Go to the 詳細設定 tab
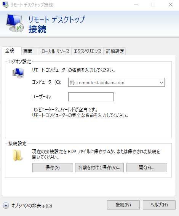The width and height of the screenshot is (179, 216). pos(115,51)
